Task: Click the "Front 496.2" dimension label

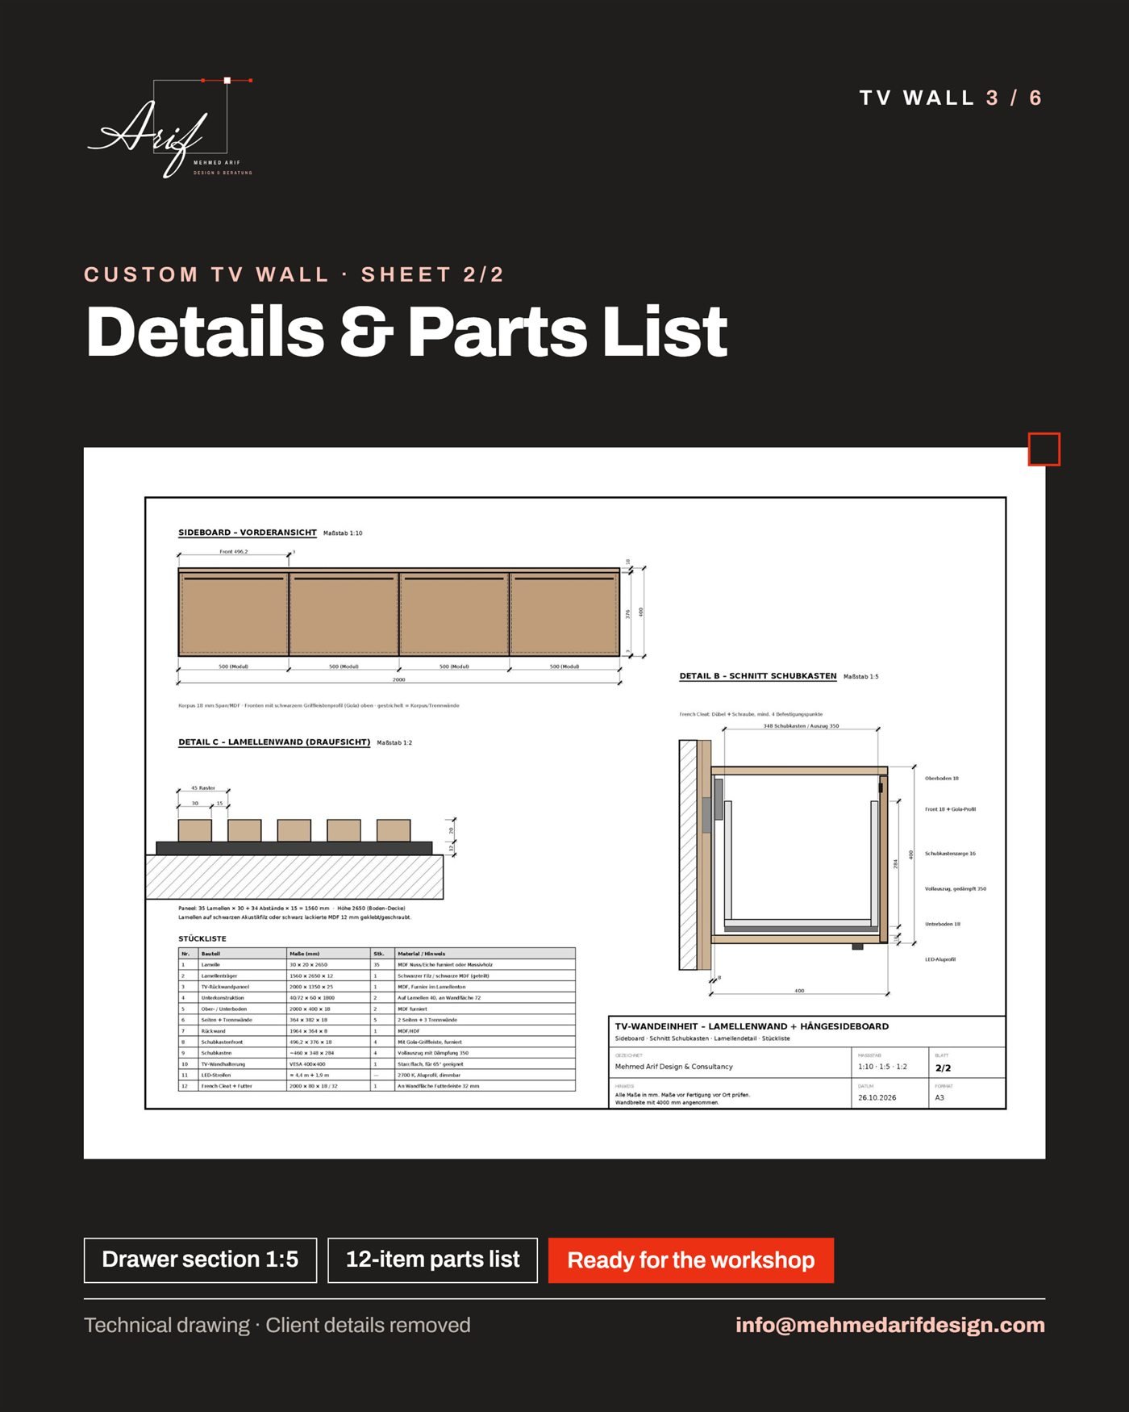Action: pyautogui.click(x=233, y=552)
